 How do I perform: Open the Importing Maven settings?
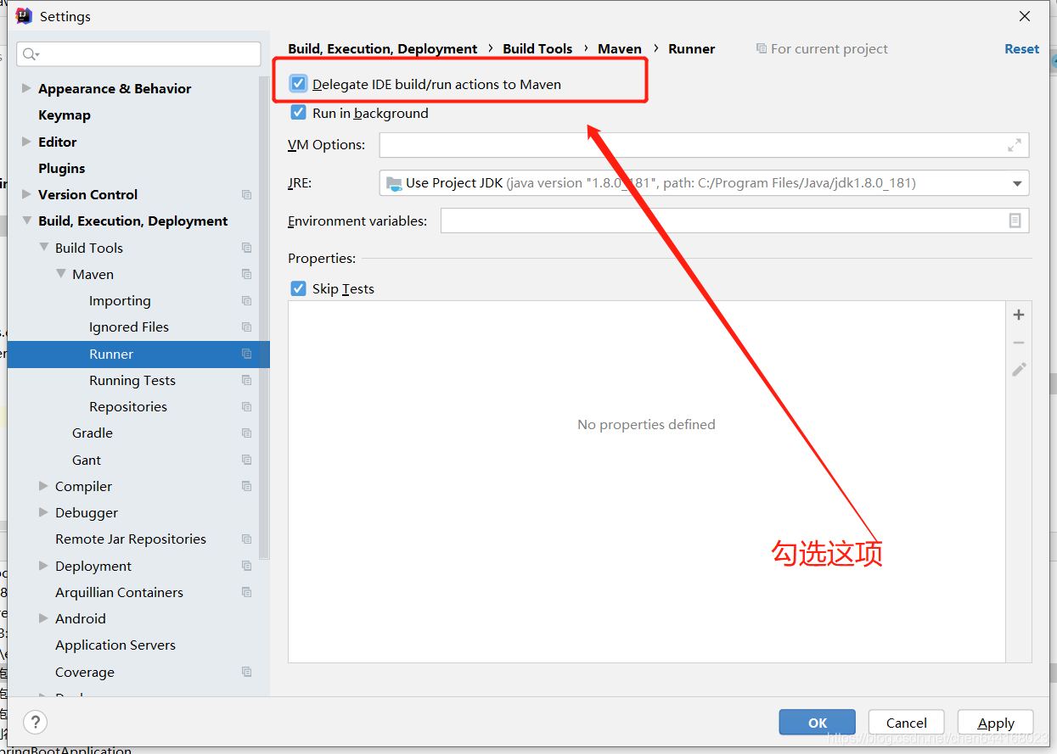[120, 300]
